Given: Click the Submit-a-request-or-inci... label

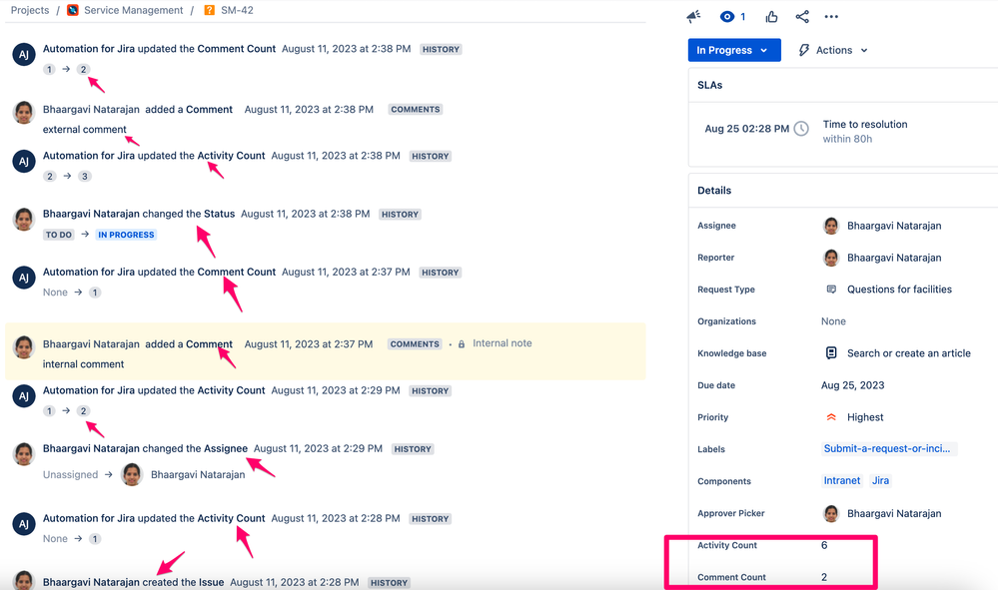Looking at the screenshot, I should tap(888, 449).
